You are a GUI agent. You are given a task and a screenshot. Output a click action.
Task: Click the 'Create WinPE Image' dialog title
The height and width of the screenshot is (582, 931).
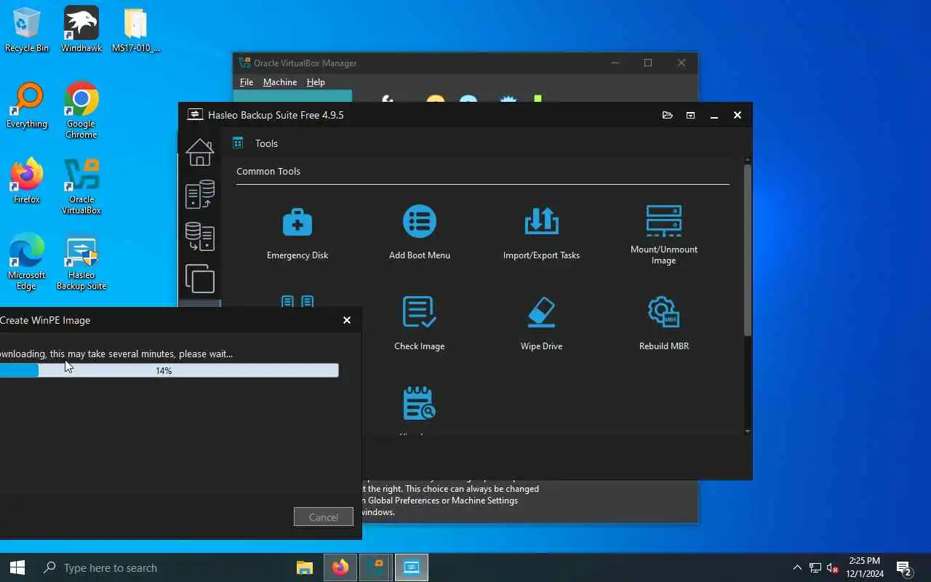(45, 320)
